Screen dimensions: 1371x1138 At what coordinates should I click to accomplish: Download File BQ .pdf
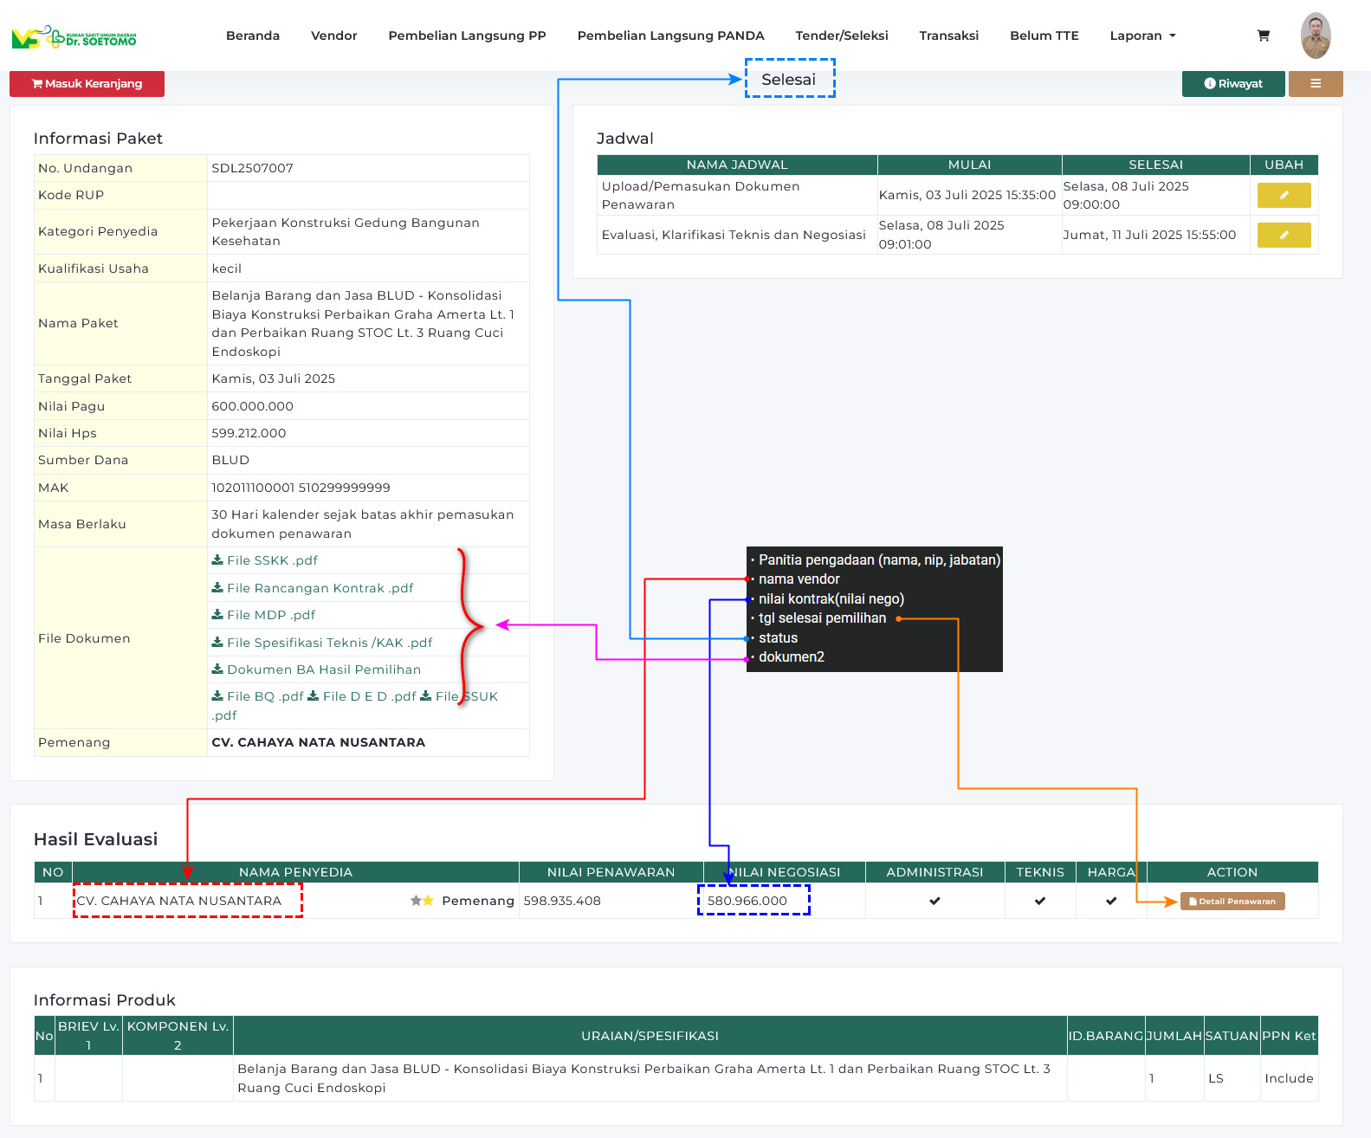[258, 696]
